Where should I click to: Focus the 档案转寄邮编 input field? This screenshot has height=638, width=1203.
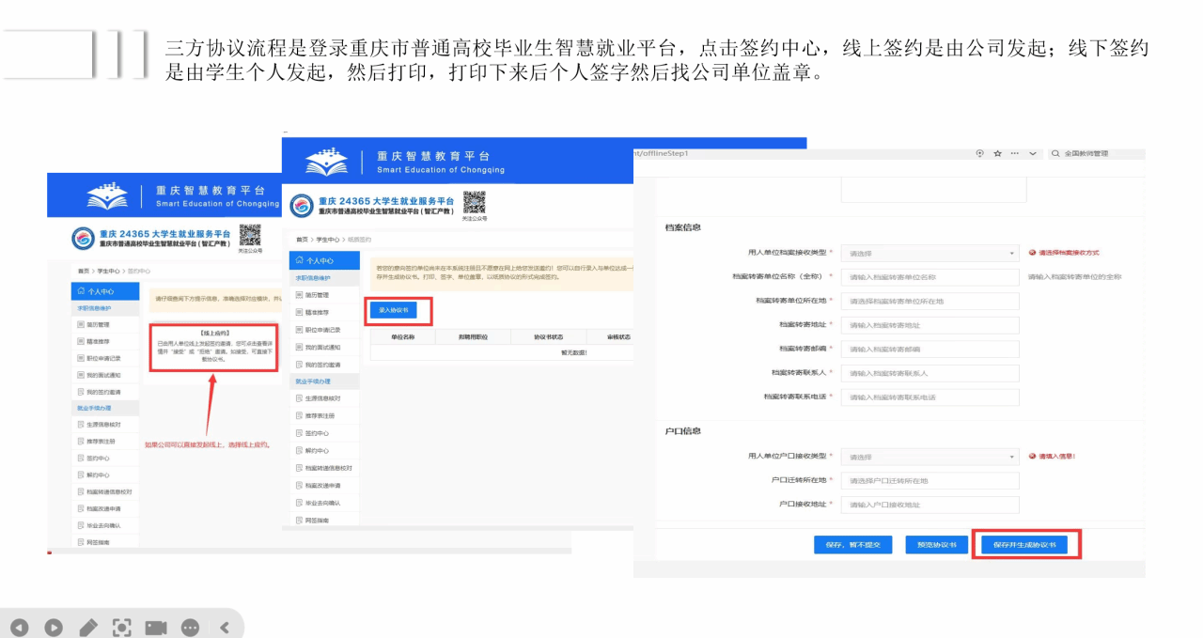(930, 350)
